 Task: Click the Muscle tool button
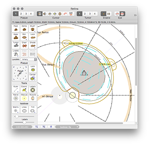[x=33, y=97]
